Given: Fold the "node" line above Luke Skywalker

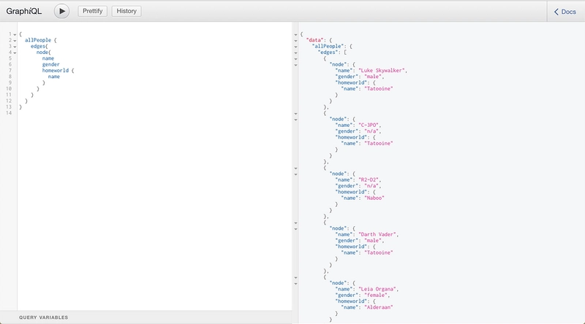Looking at the screenshot, I should [296, 65].
